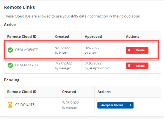The width and height of the screenshot is (164, 119).
Task: Click the Remote Links section heading
Action: tap(19, 7)
